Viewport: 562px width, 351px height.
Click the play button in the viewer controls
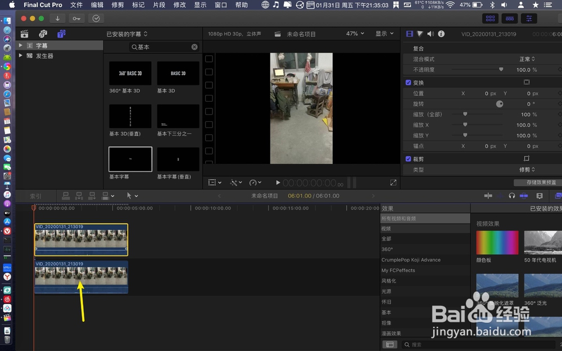click(278, 182)
